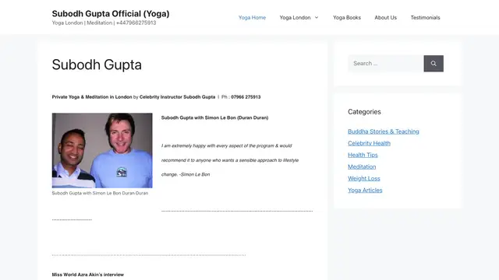
Task: Click the Subodh Gupta page heading
Action: click(x=97, y=65)
